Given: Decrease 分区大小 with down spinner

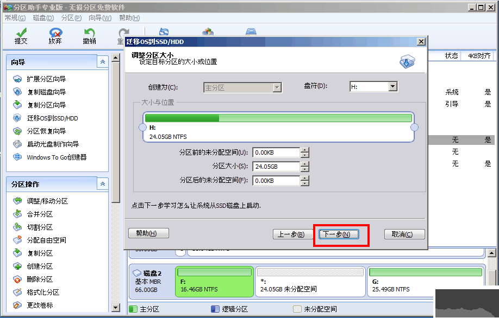Looking at the screenshot, I should (x=305, y=169).
